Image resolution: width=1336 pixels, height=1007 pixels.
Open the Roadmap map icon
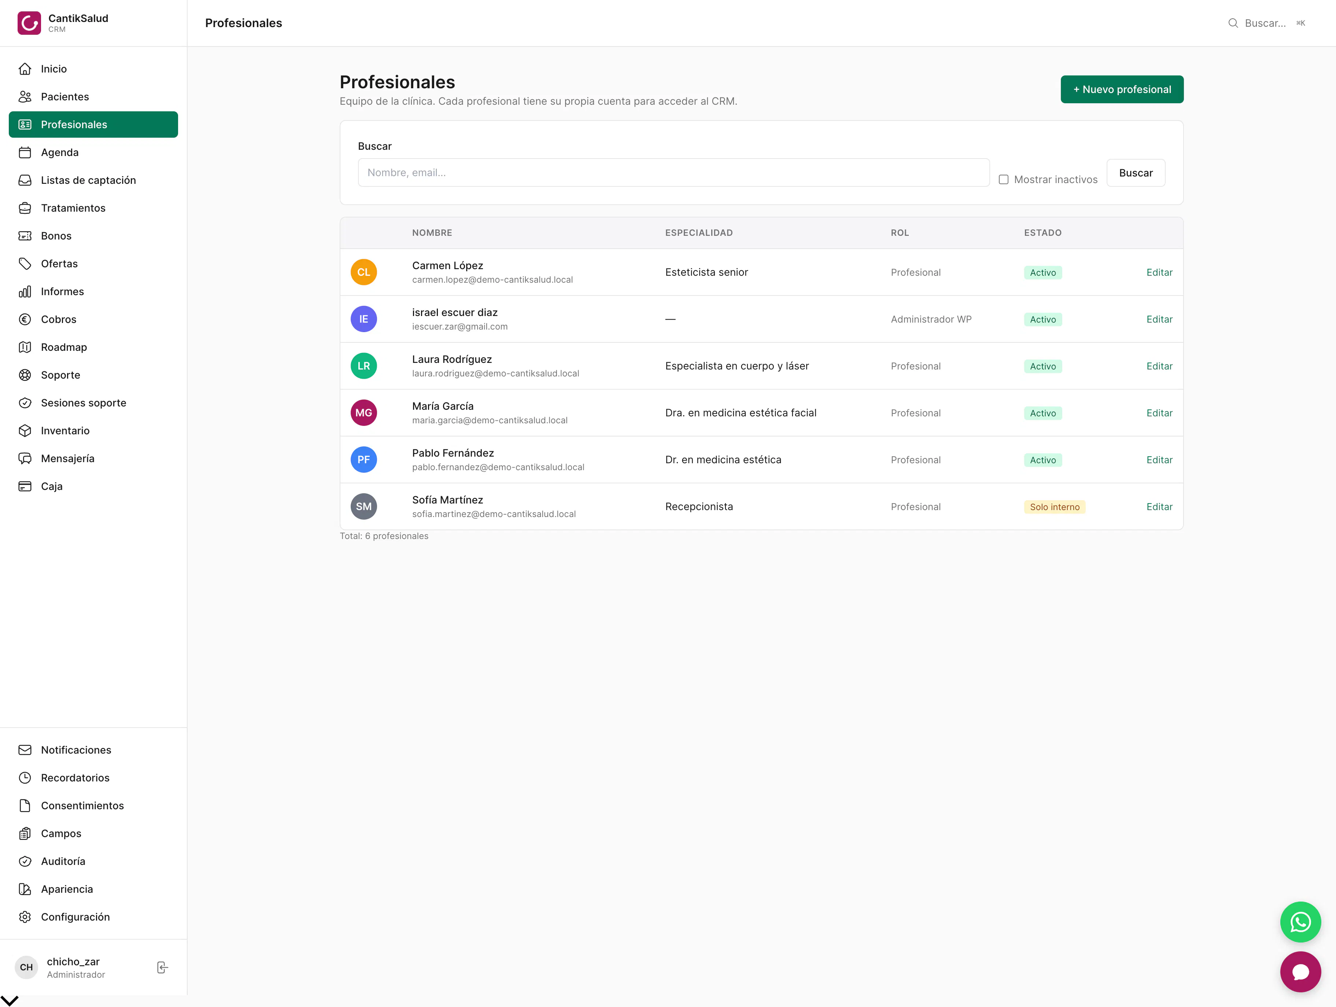point(25,347)
